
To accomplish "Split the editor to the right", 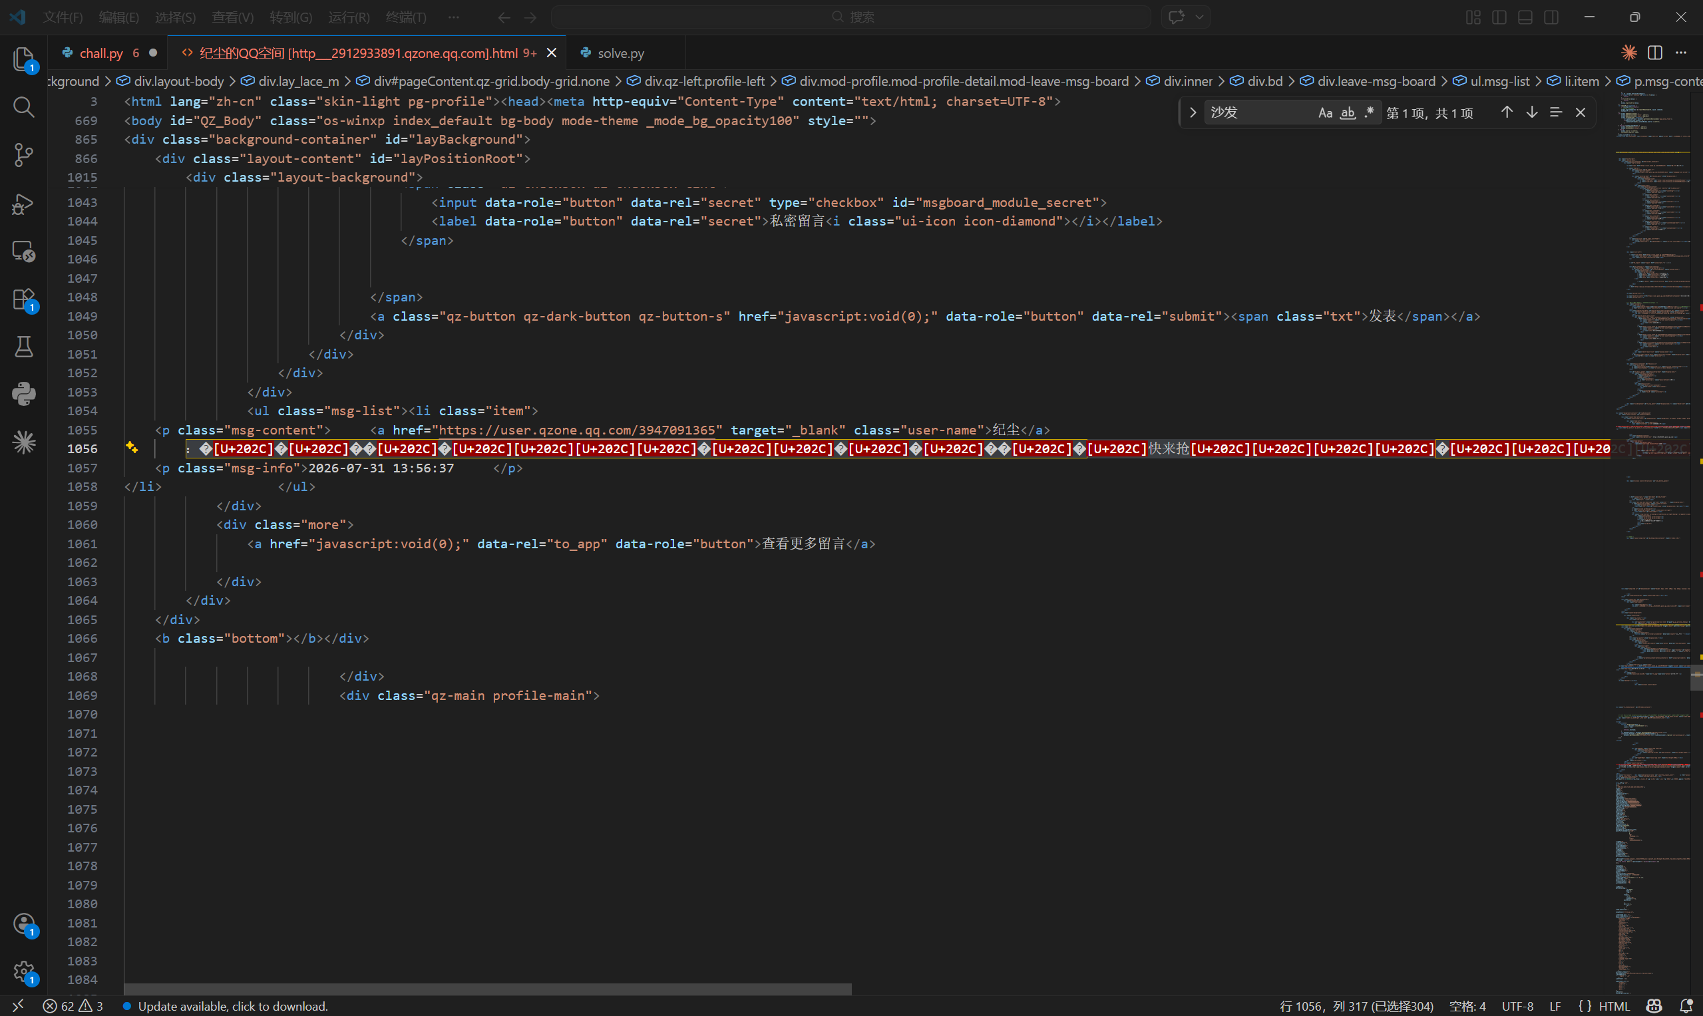I will pos(1655,53).
